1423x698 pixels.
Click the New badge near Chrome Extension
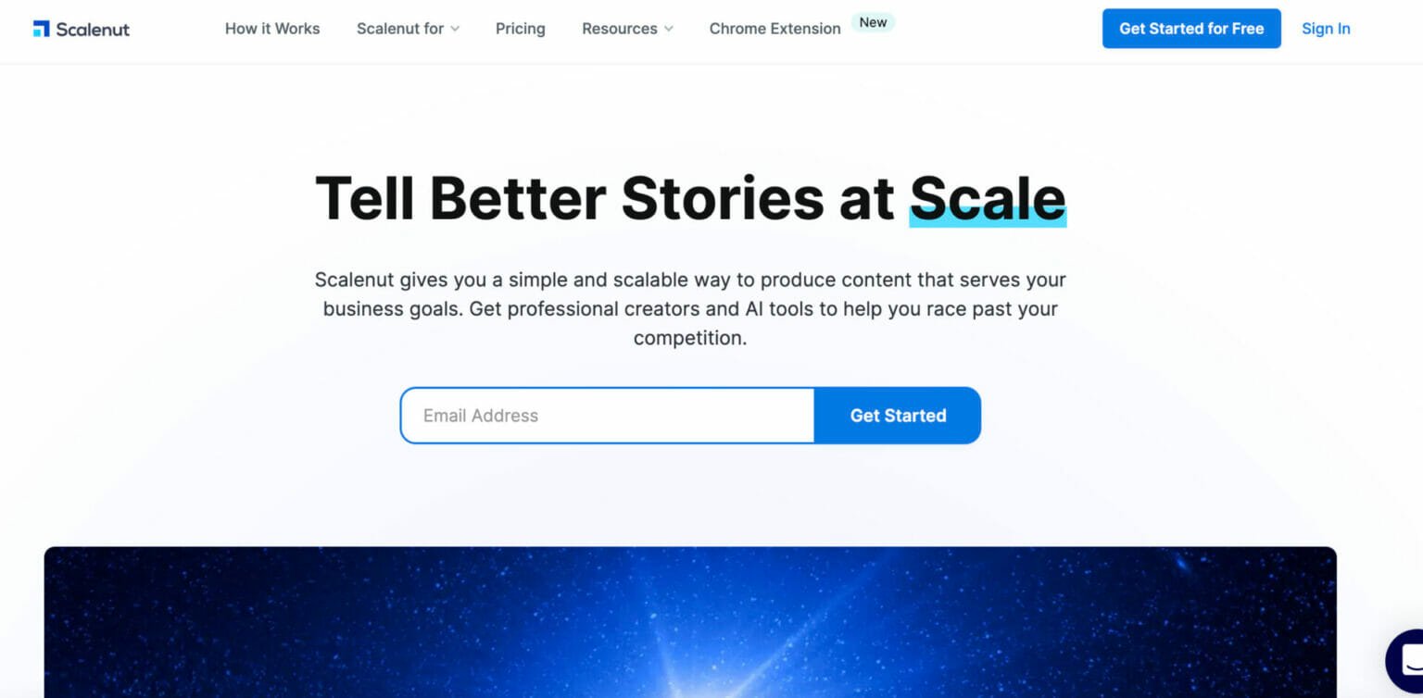pyautogui.click(x=873, y=22)
